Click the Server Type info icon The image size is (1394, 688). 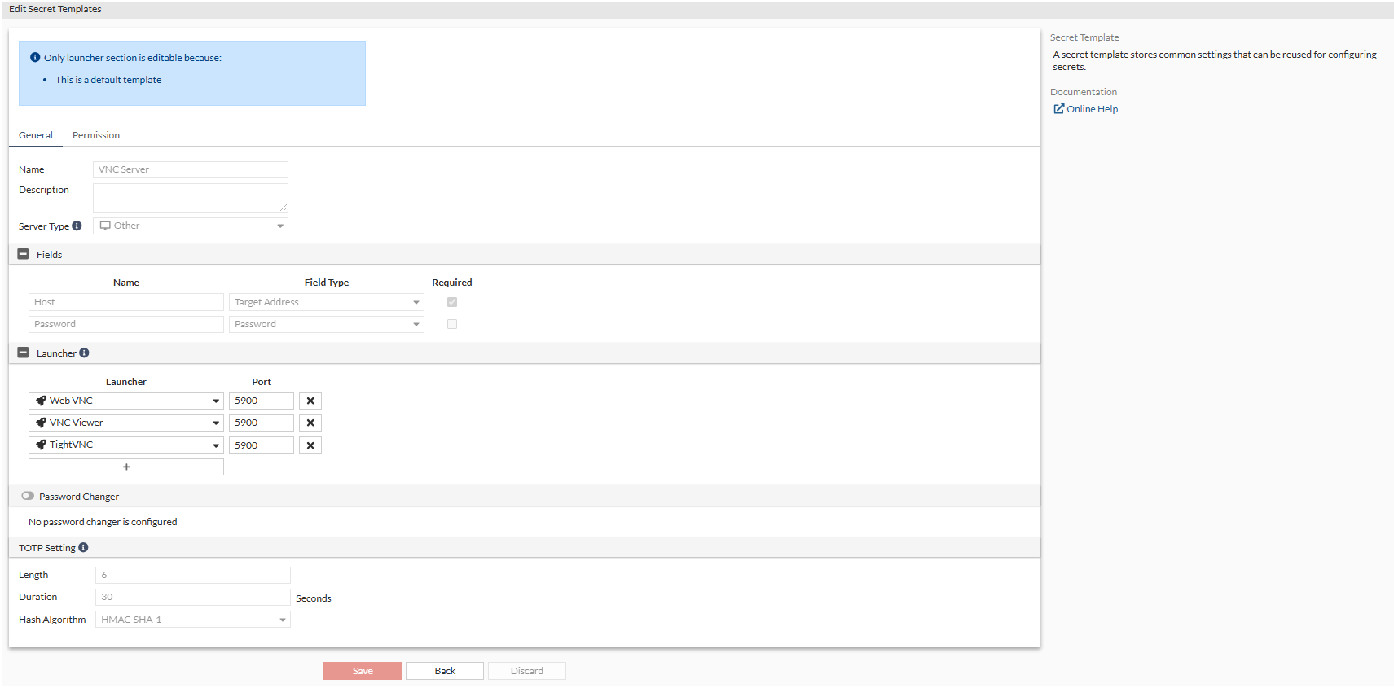(77, 226)
